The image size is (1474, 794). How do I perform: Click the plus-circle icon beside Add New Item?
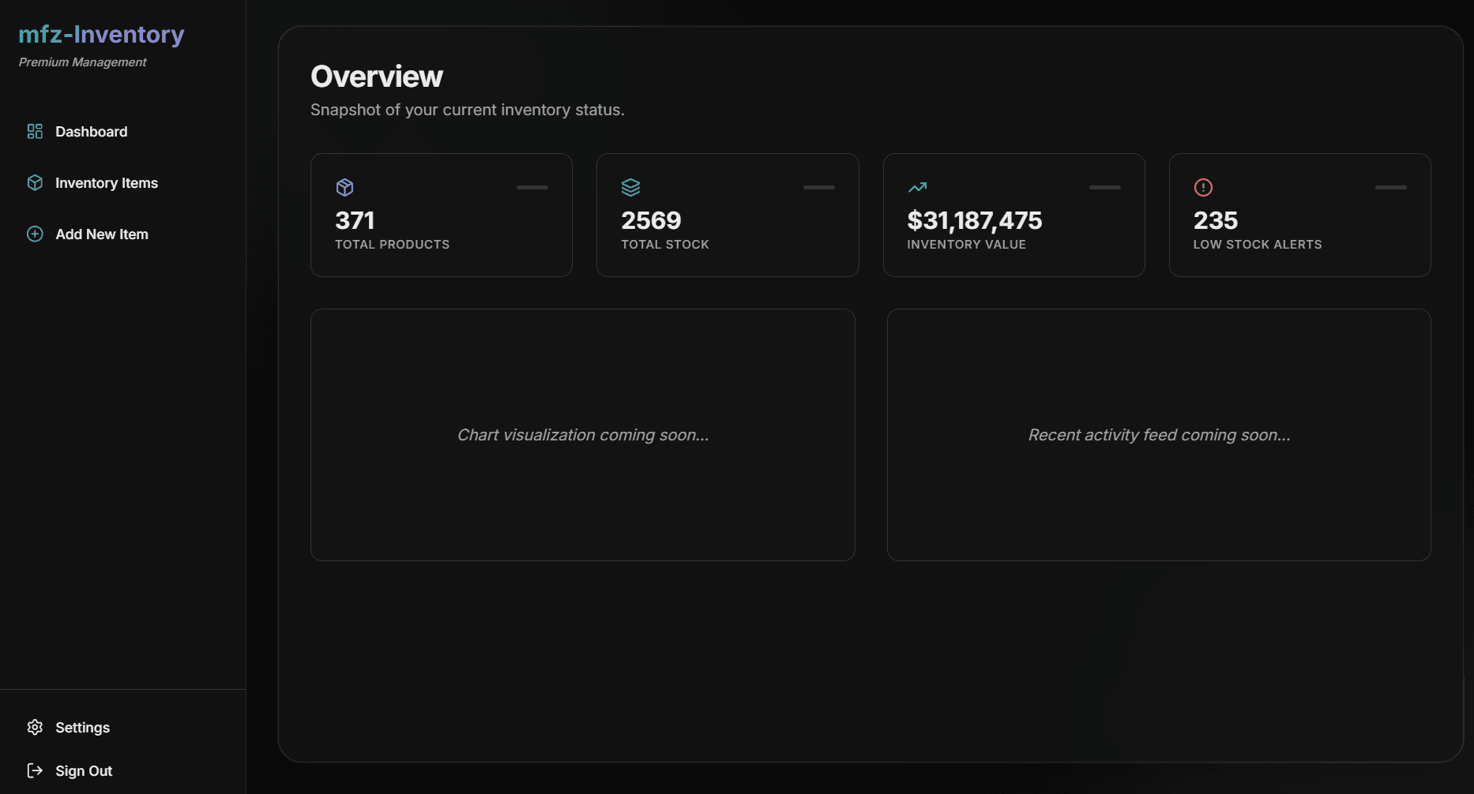click(x=35, y=234)
